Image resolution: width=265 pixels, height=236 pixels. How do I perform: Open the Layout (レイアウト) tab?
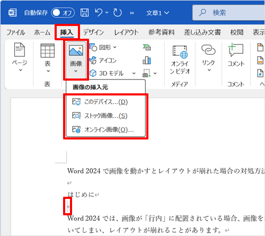(x=126, y=32)
